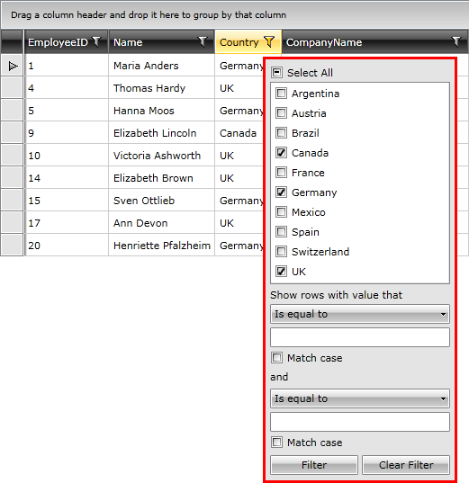Select the Ann Devon cell
The width and height of the screenshot is (469, 483).
[x=161, y=223]
